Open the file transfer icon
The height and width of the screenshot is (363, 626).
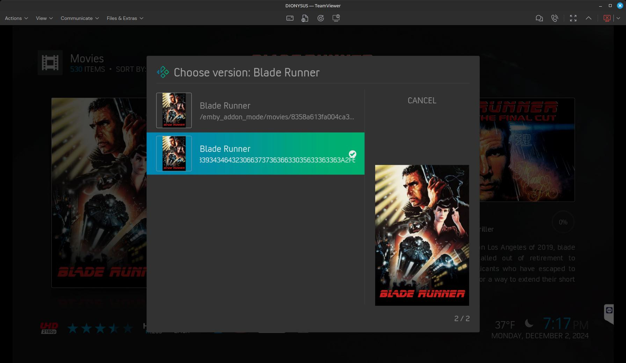(x=305, y=18)
